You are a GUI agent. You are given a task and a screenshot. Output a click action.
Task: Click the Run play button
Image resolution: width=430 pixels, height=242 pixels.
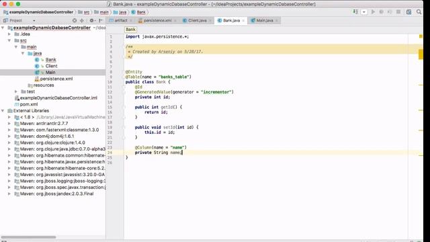tap(373, 12)
